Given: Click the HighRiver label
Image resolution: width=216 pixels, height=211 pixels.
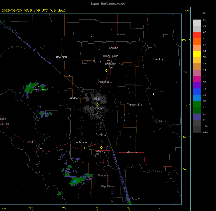Looking at the screenshot, I should tap(108, 186).
